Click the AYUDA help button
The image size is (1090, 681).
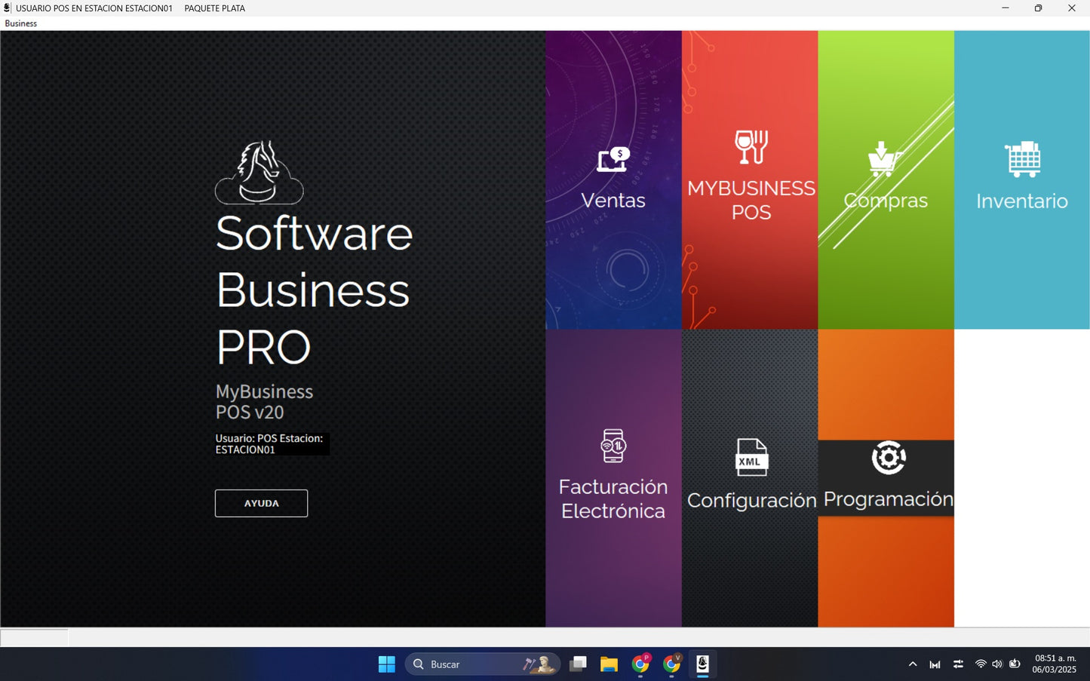[x=261, y=503]
